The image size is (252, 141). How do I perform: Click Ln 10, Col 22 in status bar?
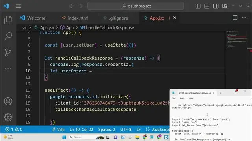(x=82, y=129)
